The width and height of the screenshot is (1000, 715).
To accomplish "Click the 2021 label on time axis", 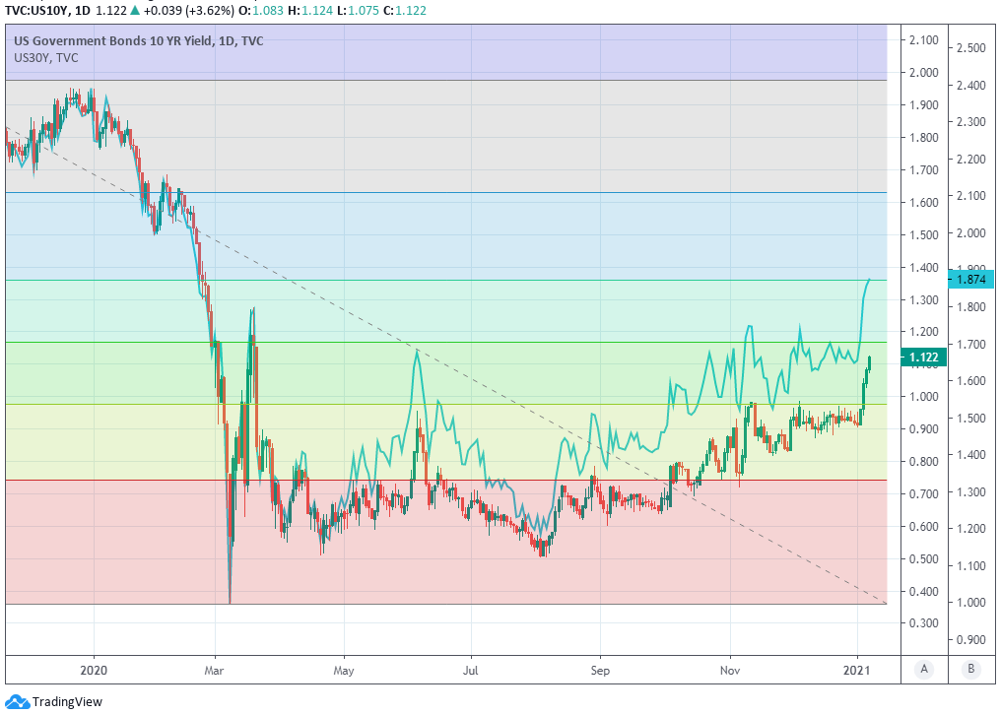I will tap(858, 670).
